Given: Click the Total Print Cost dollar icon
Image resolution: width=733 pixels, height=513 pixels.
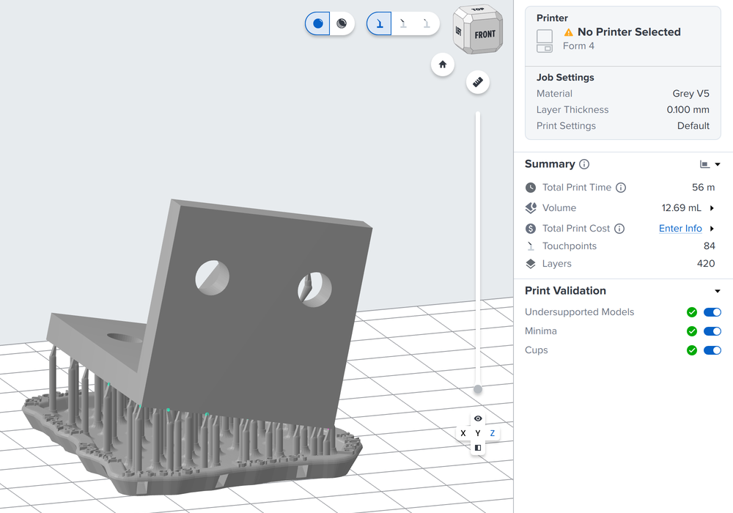Looking at the screenshot, I should 531,229.
